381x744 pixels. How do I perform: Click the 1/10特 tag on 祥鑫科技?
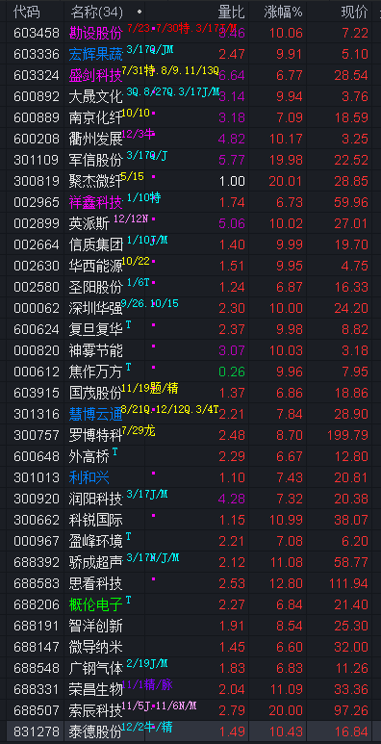point(143,198)
